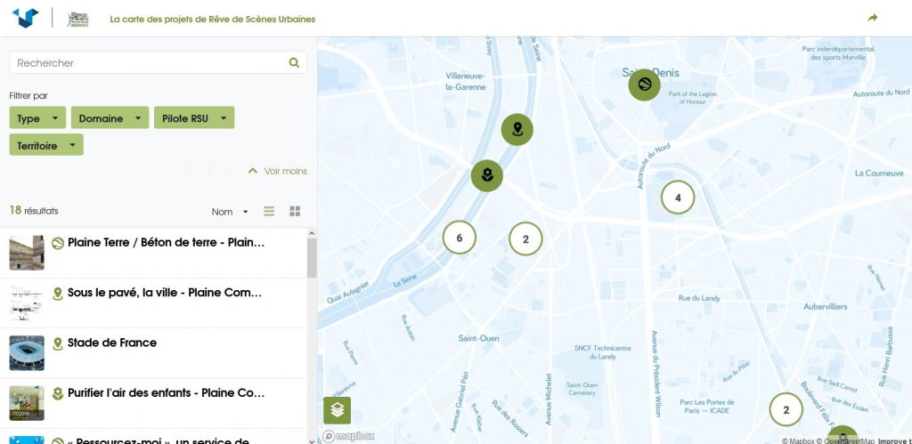This screenshot has height=444, width=912.
Task: Open the Rêve de Scènes Urbaines logo
Action: pyautogui.click(x=77, y=19)
